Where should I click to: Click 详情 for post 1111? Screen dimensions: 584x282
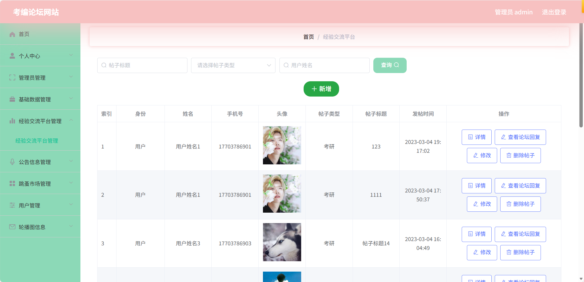point(477,186)
